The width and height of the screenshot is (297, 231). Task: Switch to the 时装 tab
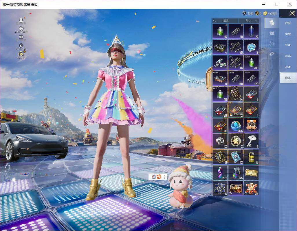288,23
